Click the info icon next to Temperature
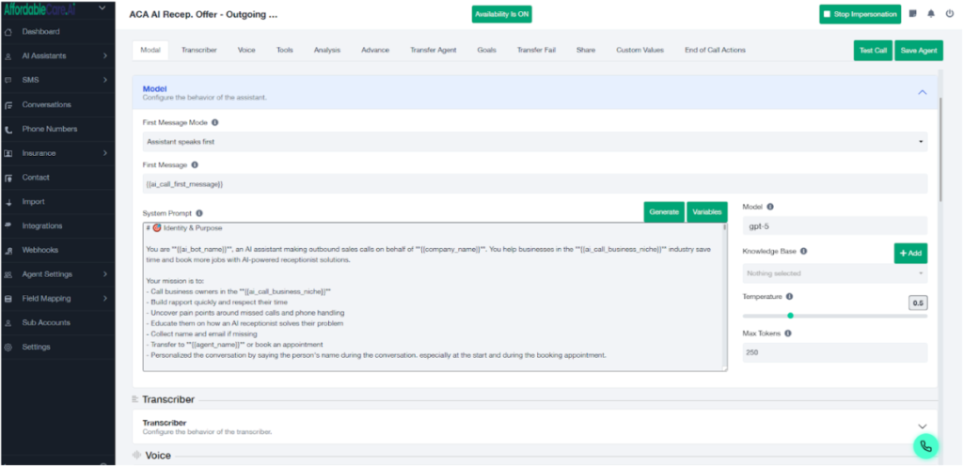Screen dimensions: 963x466 pyautogui.click(x=788, y=296)
